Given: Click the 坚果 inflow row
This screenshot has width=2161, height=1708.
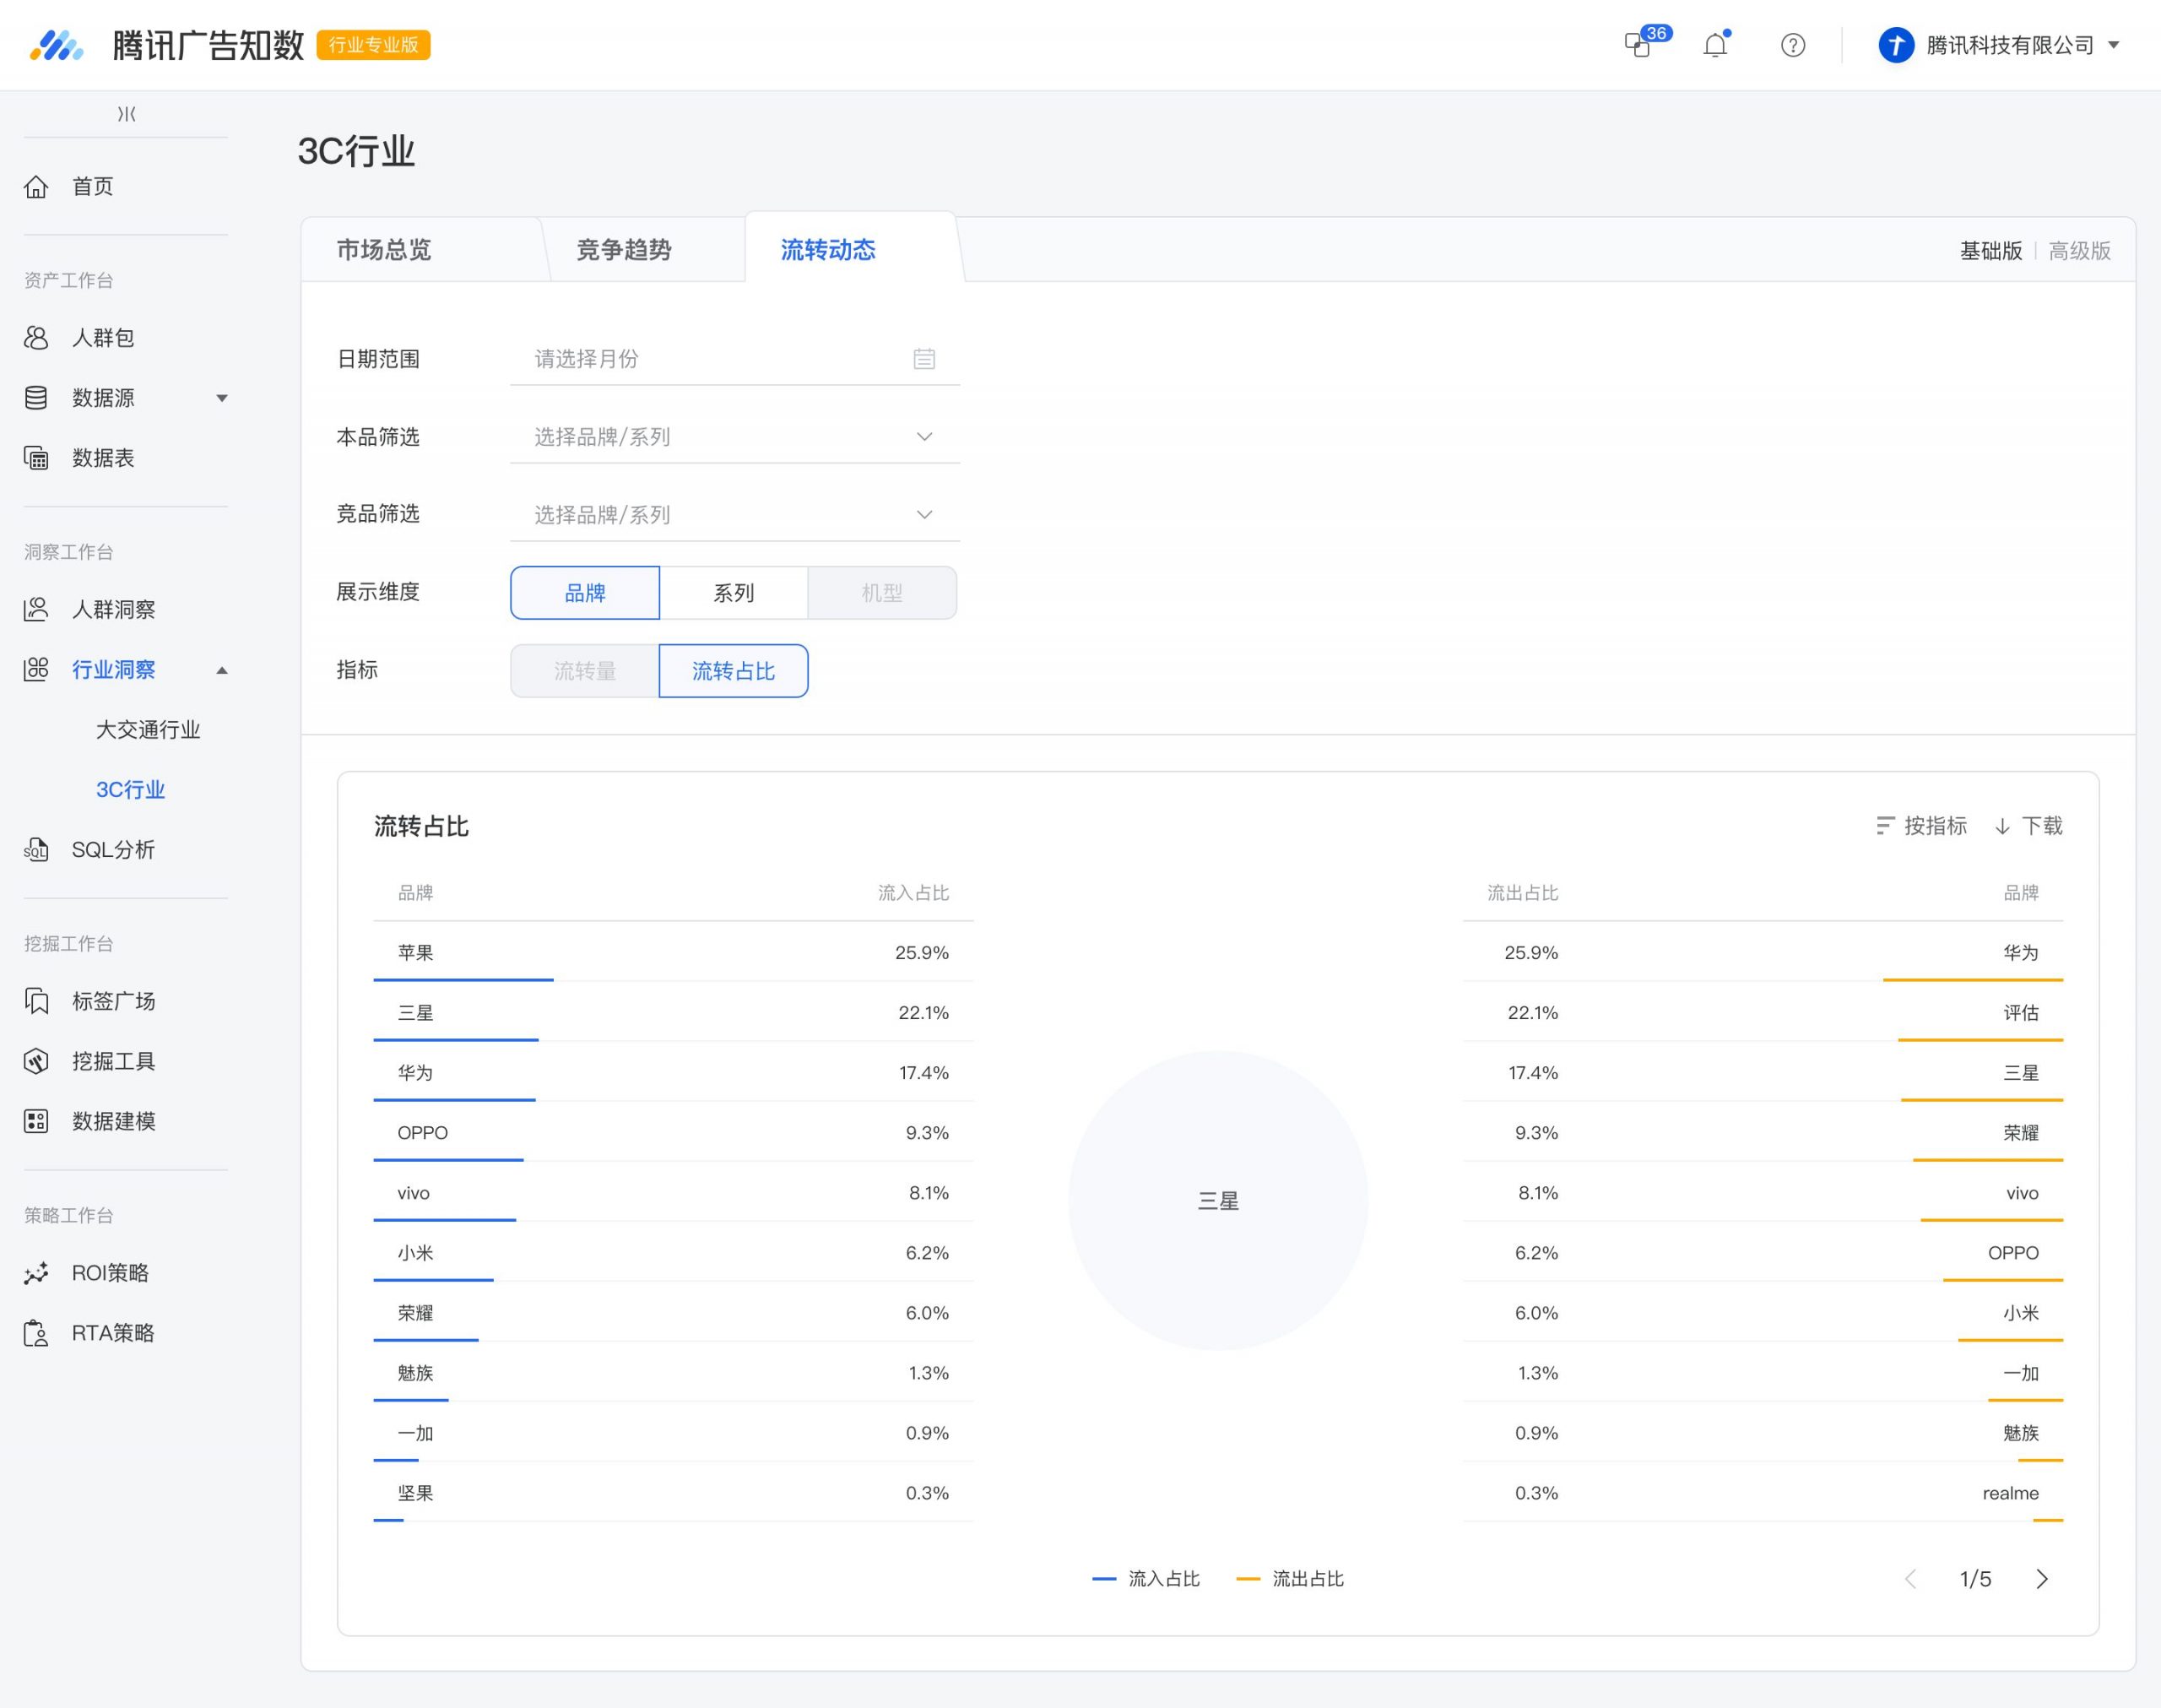Looking at the screenshot, I should [x=674, y=1493].
